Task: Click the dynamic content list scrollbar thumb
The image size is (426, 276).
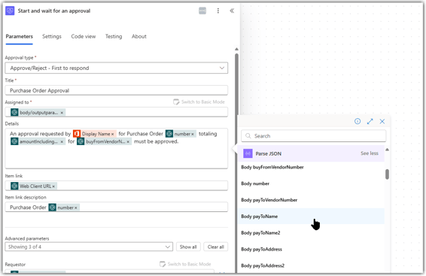Action: (387, 174)
